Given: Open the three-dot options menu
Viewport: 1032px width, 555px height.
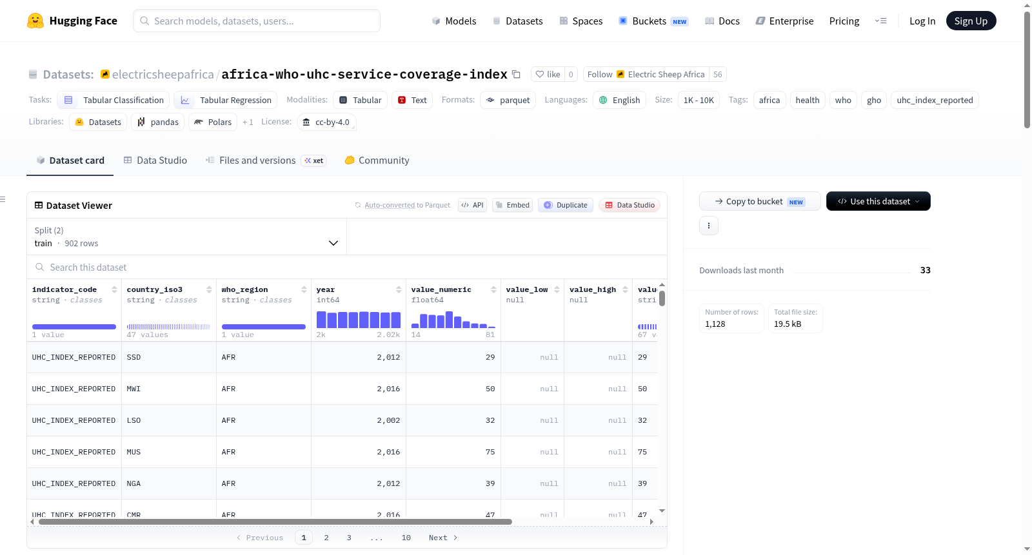Looking at the screenshot, I should pos(709,226).
